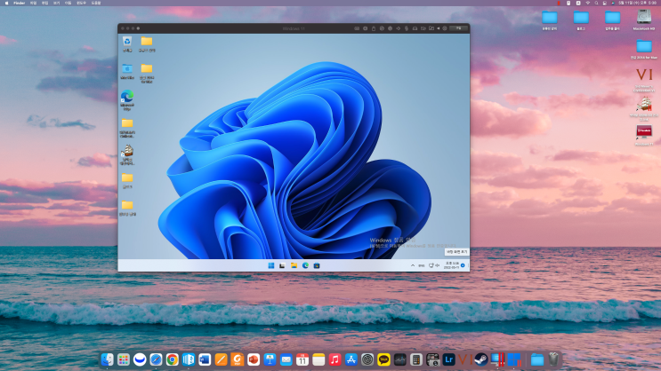Open File Explorer in Windows taskbar
This screenshot has height=371, width=661.
(294, 265)
